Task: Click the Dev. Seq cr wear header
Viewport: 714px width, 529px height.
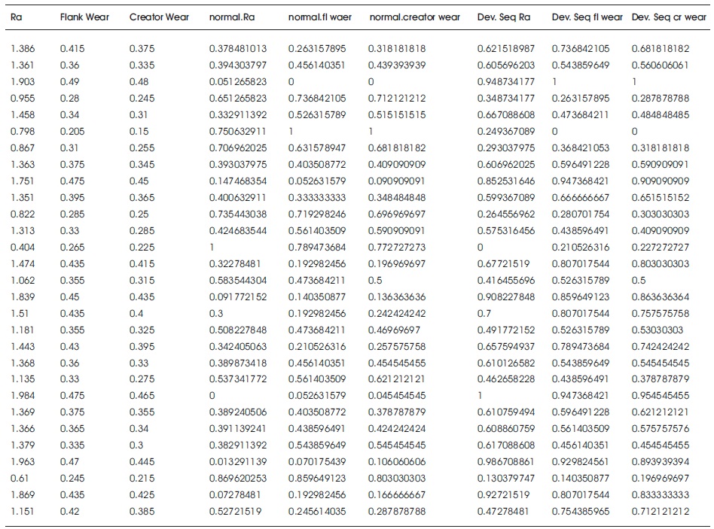Action: (x=669, y=17)
